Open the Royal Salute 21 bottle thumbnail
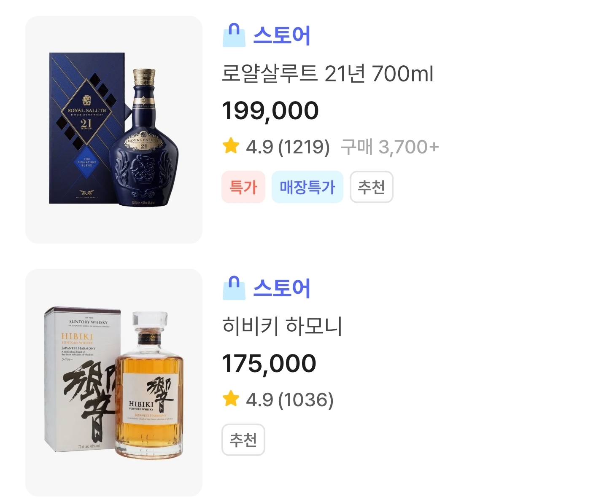This screenshot has height=499, width=607. [114, 130]
